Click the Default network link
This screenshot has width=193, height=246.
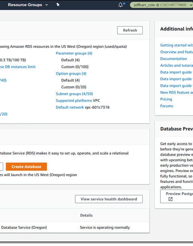70,107
